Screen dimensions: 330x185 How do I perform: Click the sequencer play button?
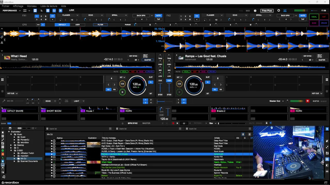coord(177,123)
